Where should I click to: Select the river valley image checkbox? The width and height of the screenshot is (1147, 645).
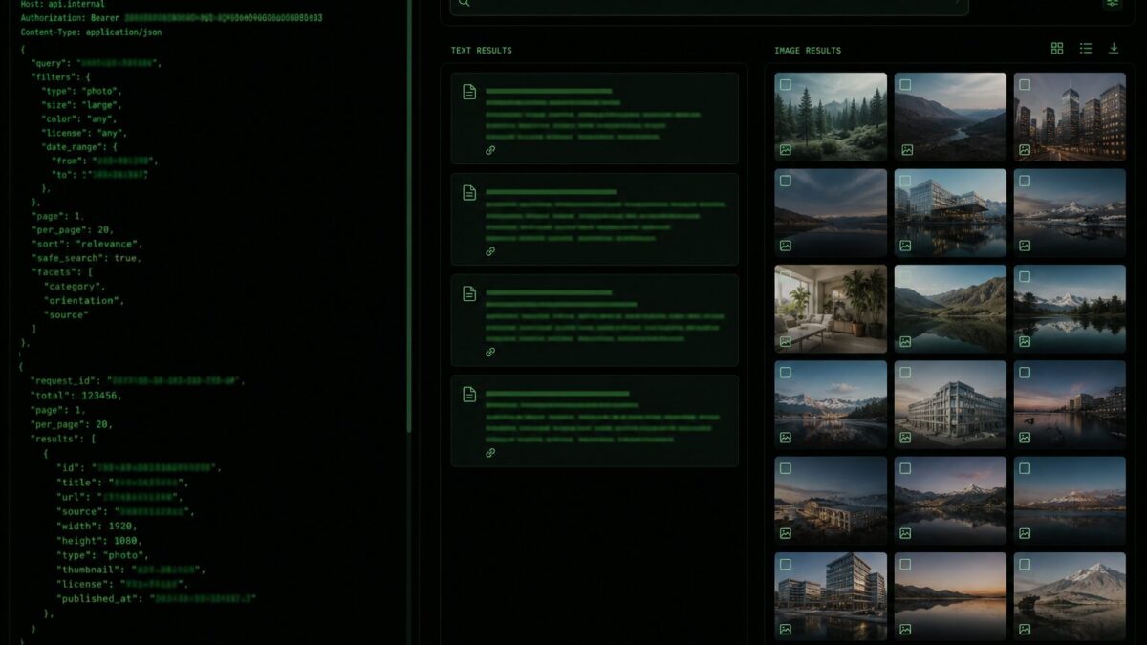click(x=905, y=85)
